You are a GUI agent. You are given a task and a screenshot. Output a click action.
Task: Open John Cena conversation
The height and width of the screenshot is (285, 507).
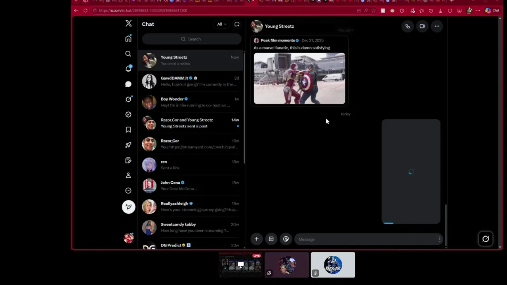tap(191, 186)
